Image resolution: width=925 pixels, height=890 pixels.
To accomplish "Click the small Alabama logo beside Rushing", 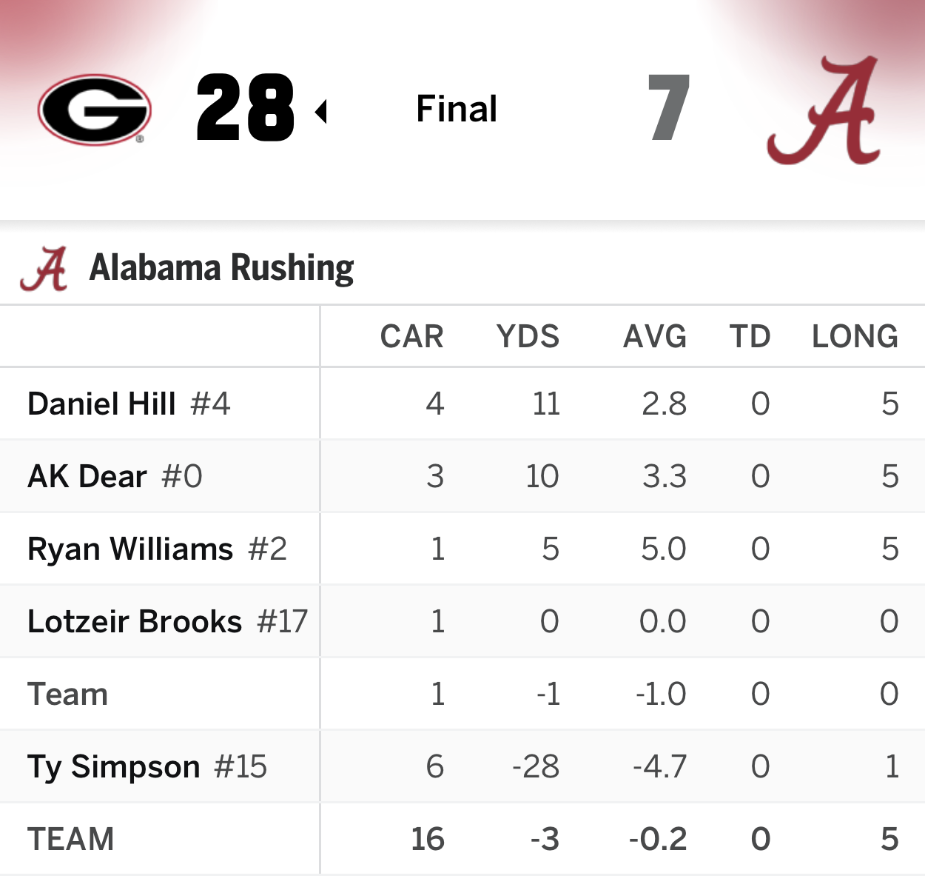I will point(44,269).
